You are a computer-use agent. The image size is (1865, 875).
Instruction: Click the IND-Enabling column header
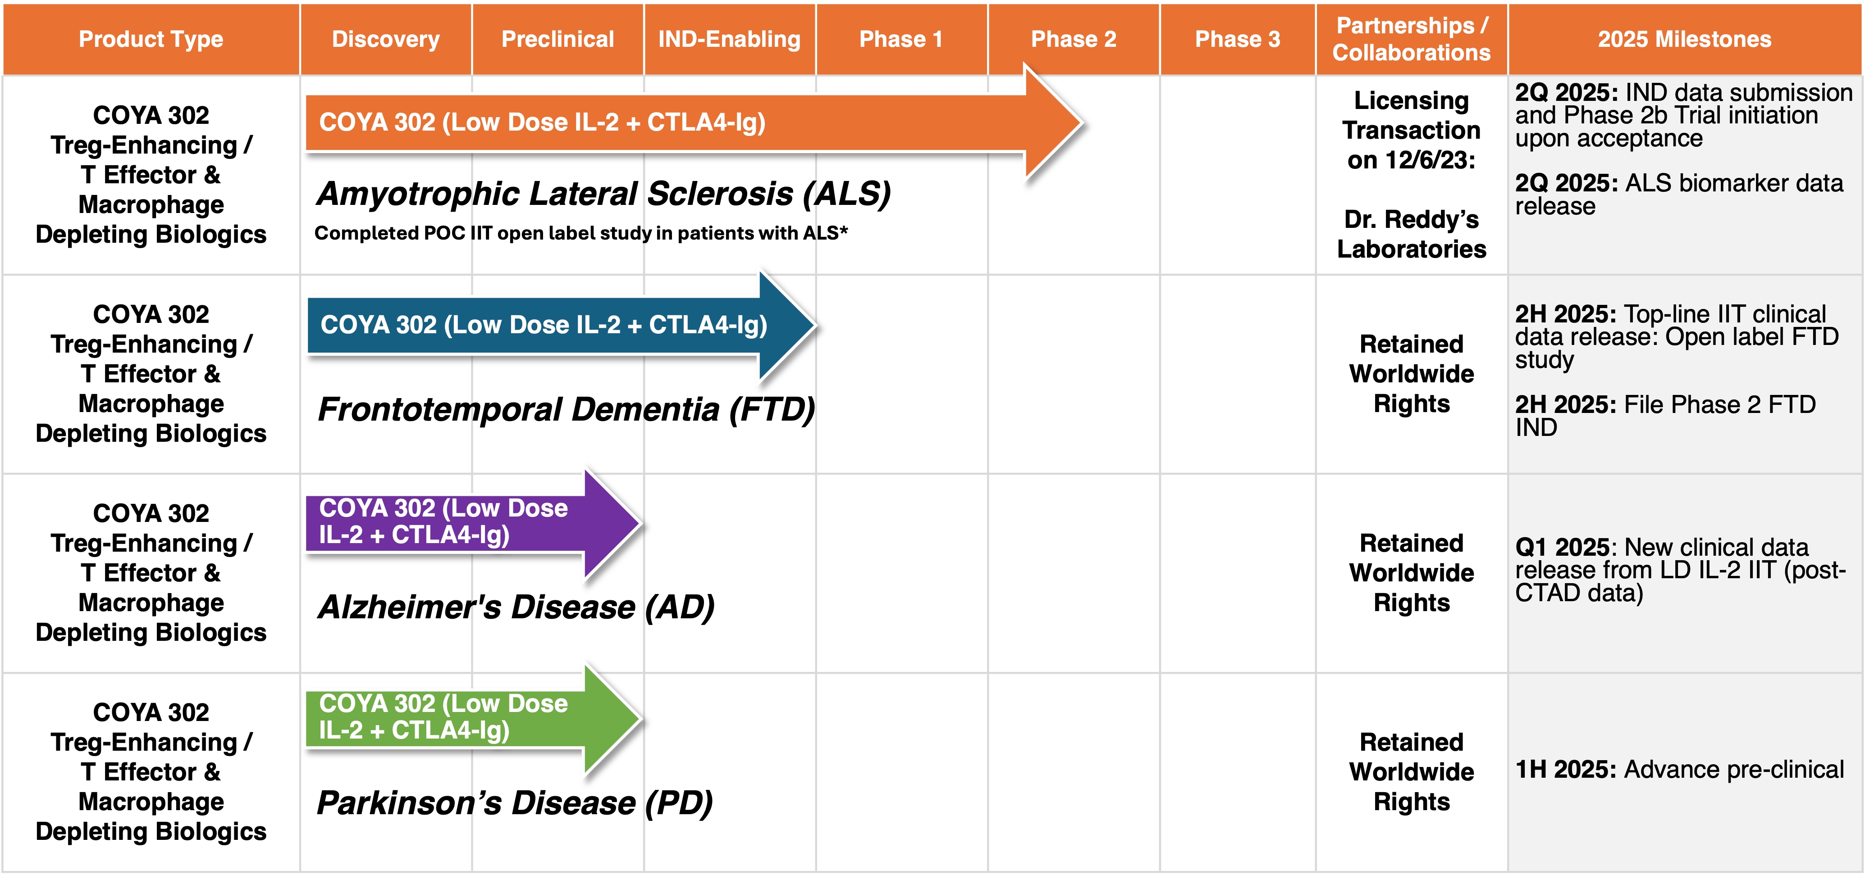729,39
